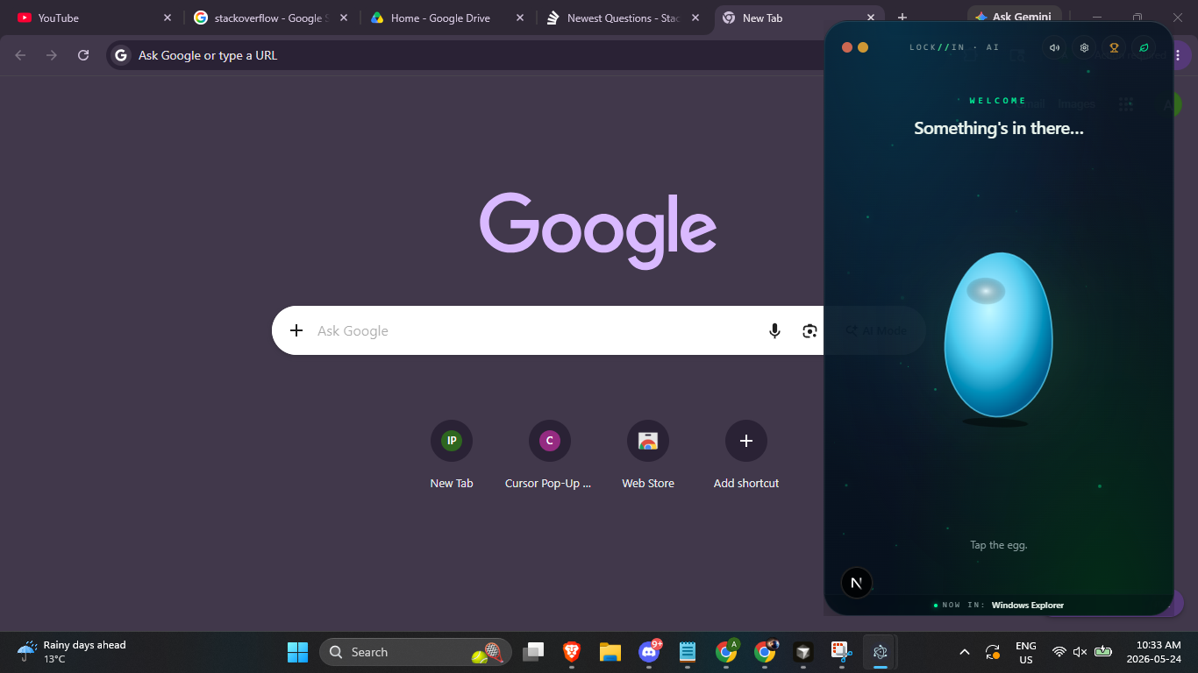Click the "Tap the egg." hint text
The height and width of the screenshot is (673, 1198).
coord(998,545)
